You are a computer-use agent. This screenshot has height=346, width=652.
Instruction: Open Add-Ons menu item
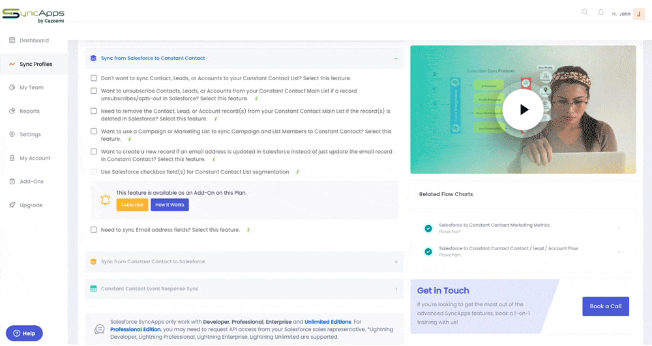[31, 181]
